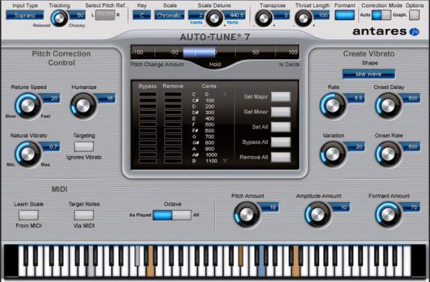
Task: Toggle Remove box for note A
Action: [173, 149]
